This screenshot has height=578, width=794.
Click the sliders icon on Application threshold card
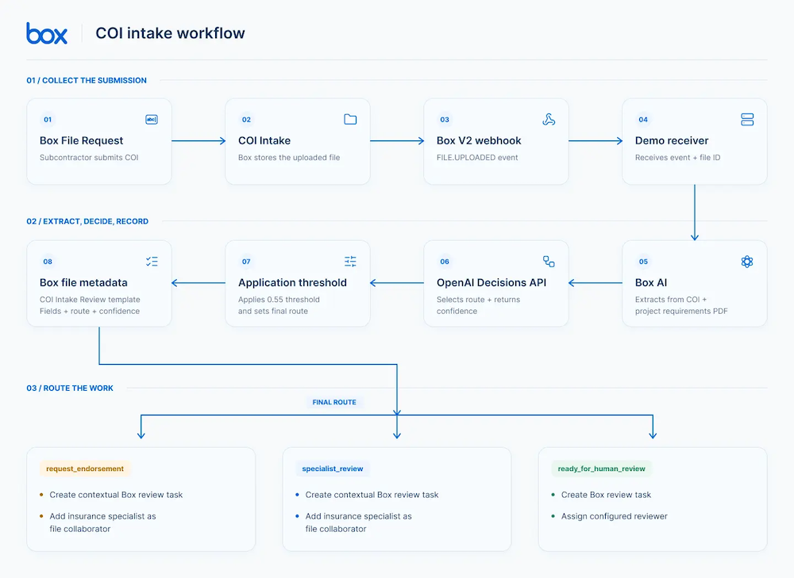tap(350, 262)
